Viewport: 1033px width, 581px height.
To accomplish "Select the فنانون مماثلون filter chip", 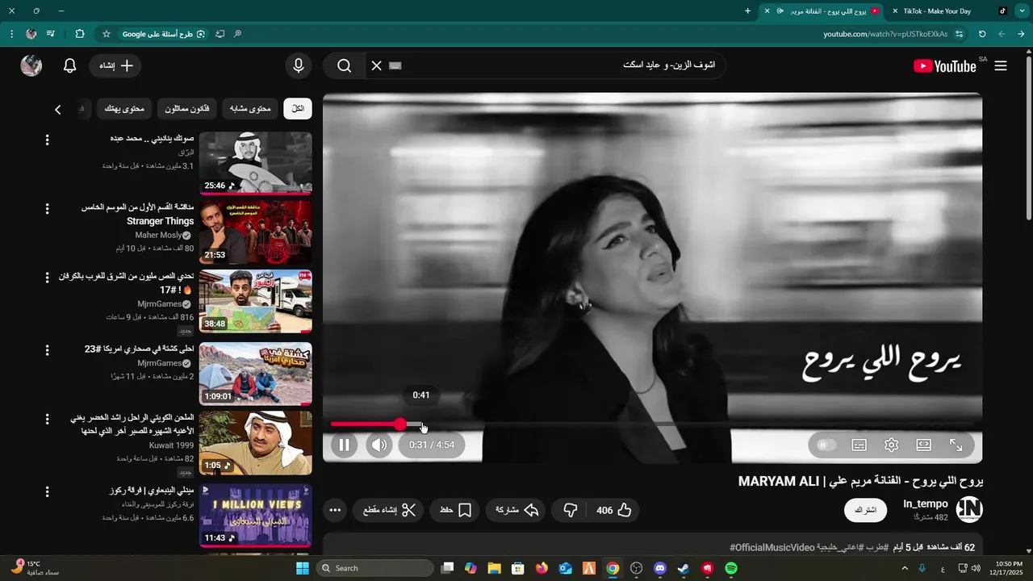I will (x=187, y=109).
